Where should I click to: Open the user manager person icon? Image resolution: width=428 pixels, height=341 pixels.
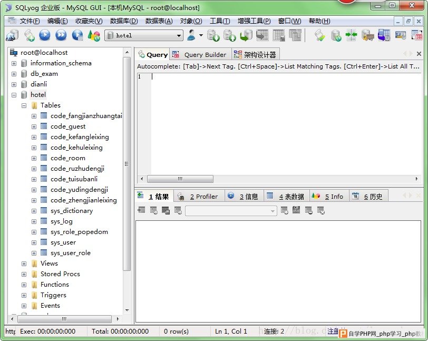tap(191, 35)
